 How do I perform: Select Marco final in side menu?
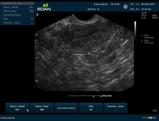pos(17,11)
